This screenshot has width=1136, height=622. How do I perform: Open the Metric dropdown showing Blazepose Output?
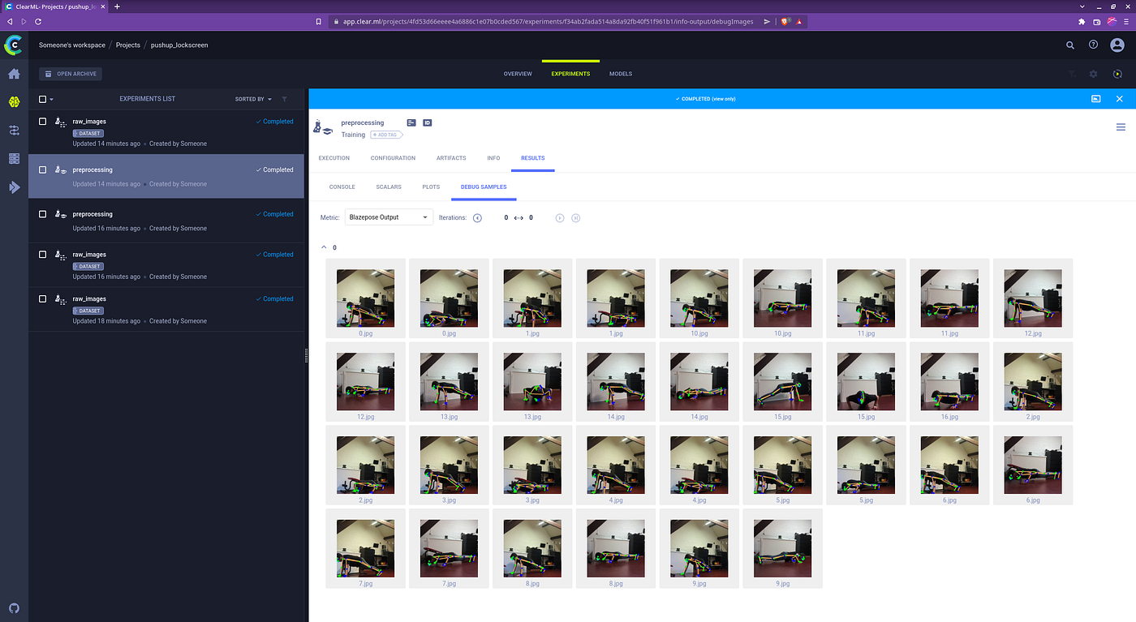pyautogui.click(x=389, y=217)
